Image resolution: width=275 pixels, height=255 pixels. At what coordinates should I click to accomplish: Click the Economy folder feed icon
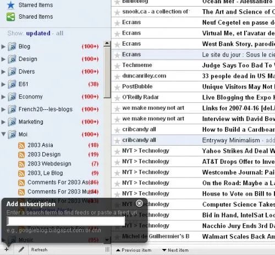(12, 97)
